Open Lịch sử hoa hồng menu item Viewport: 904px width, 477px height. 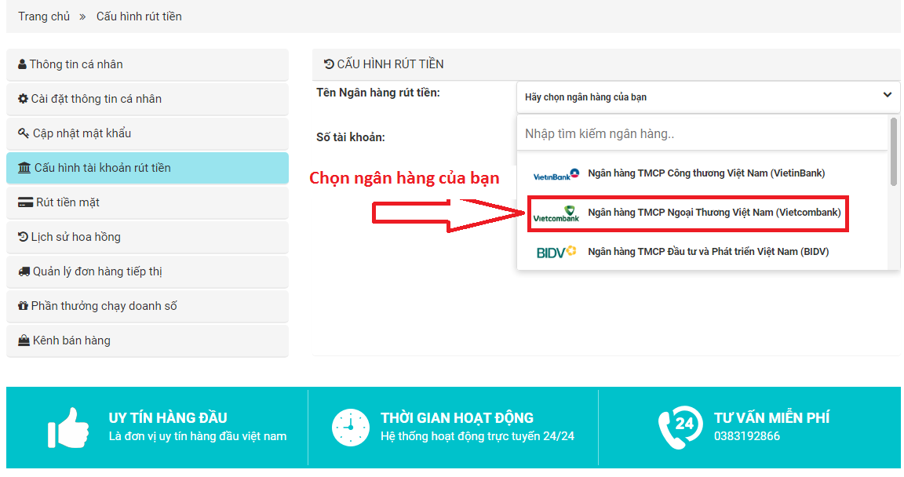click(75, 237)
